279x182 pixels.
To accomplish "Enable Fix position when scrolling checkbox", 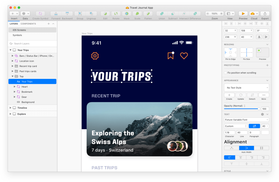I will (225, 73).
